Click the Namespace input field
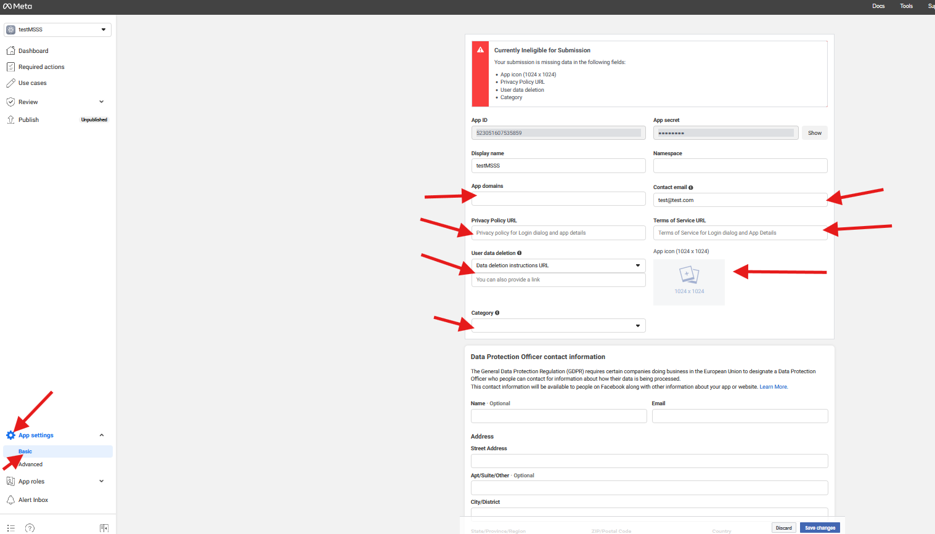Image resolution: width=935 pixels, height=534 pixels. (740, 166)
